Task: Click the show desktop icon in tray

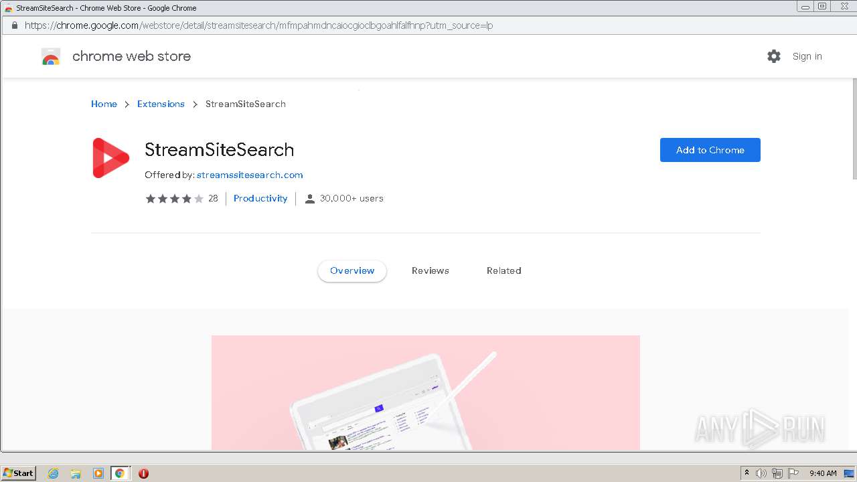Action: pos(850,473)
